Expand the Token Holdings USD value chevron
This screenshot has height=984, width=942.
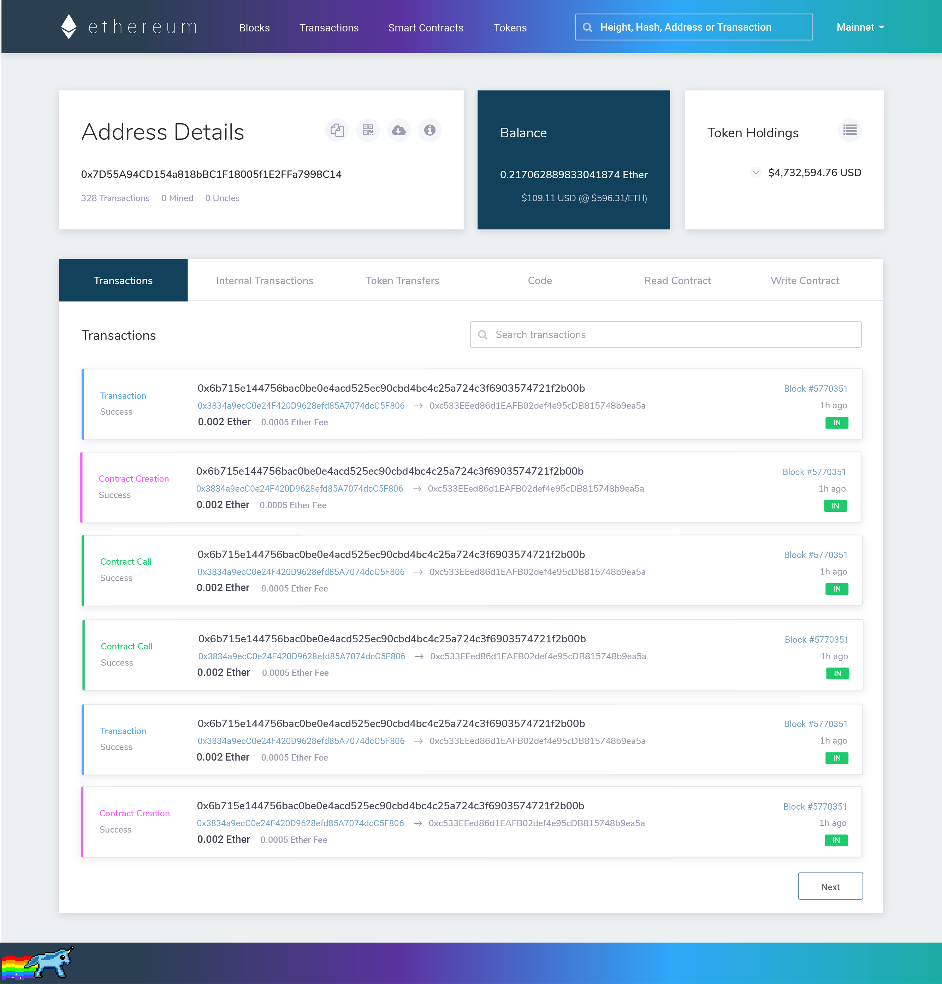[x=756, y=172]
